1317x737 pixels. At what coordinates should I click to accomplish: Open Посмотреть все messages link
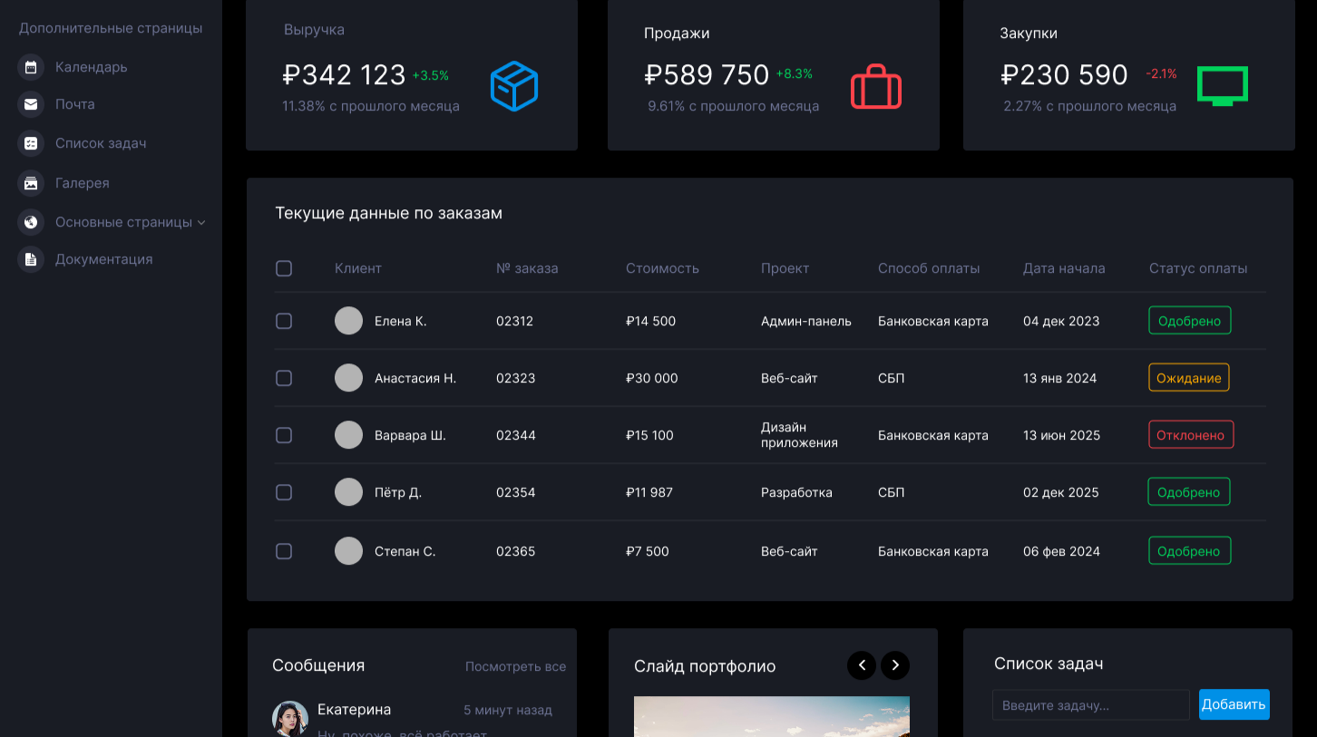point(515,666)
